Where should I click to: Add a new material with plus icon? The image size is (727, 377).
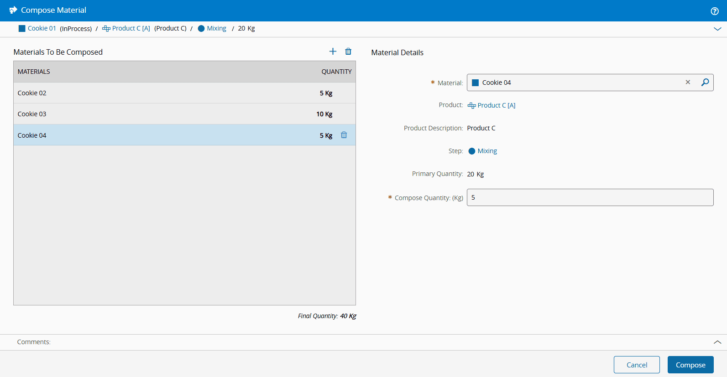click(x=333, y=52)
